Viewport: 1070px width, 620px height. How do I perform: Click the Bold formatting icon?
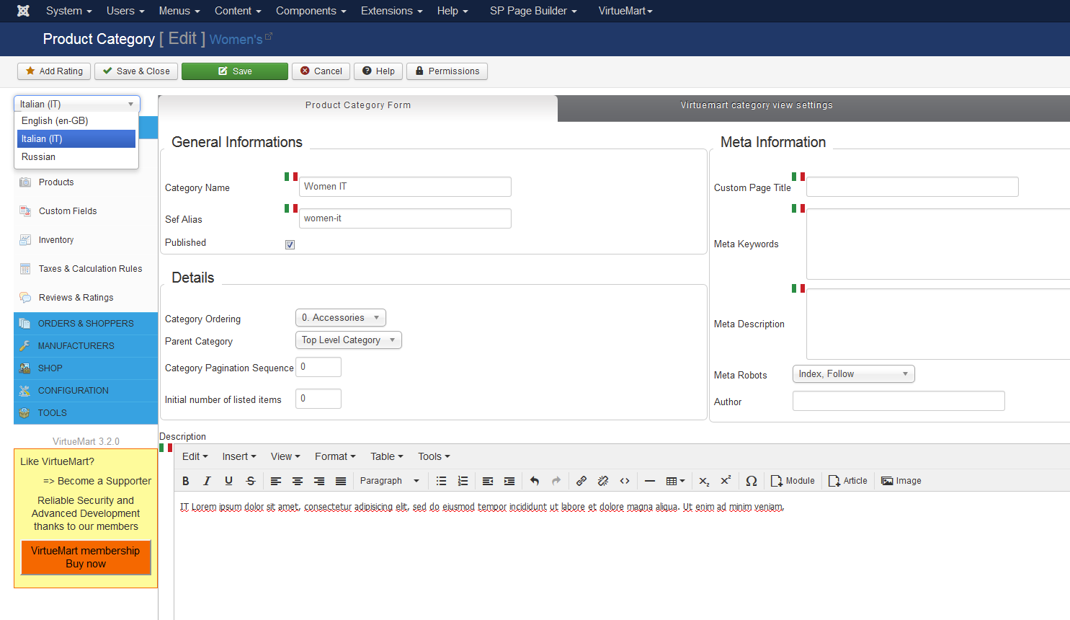[x=186, y=481]
